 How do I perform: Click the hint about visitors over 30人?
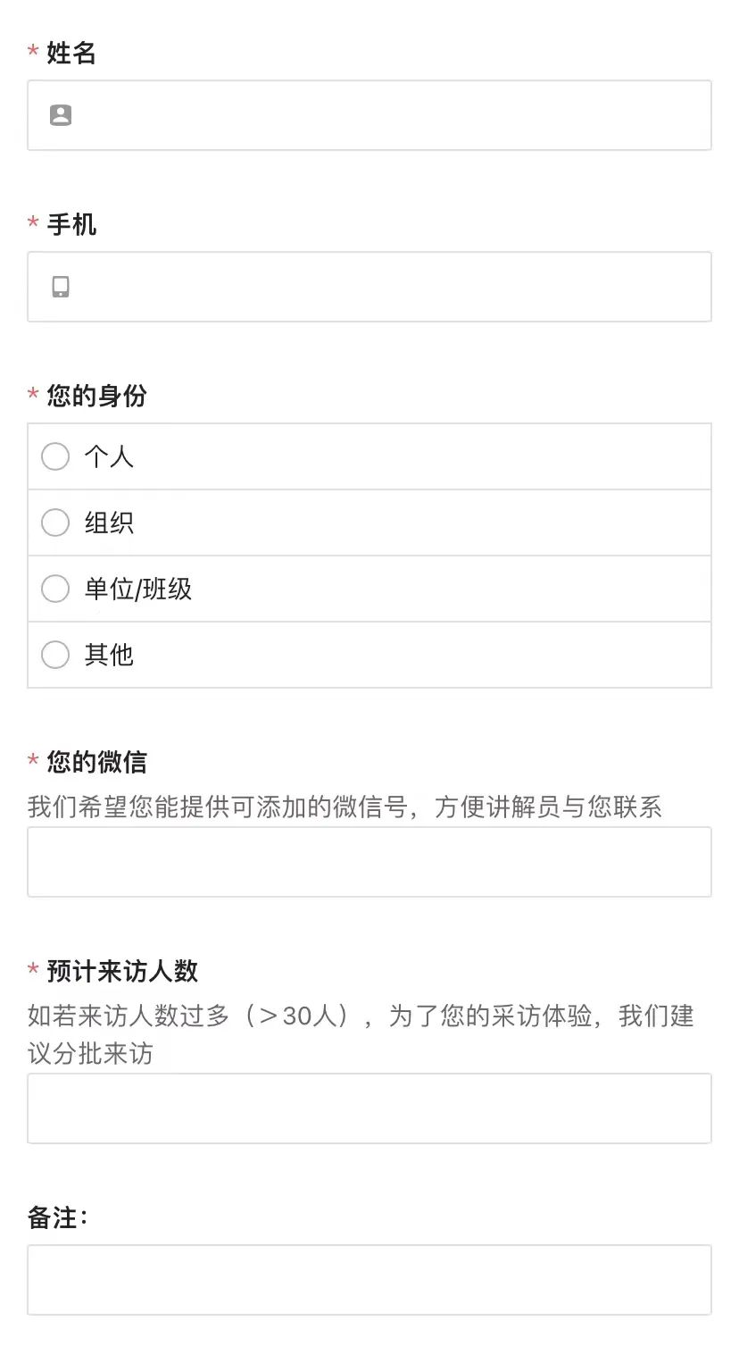361,1034
